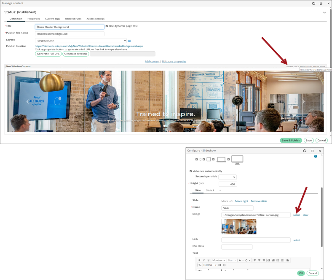Switch to the Properties tab
332x280 pixels.
pyautogui.click(x=34, y=19)
